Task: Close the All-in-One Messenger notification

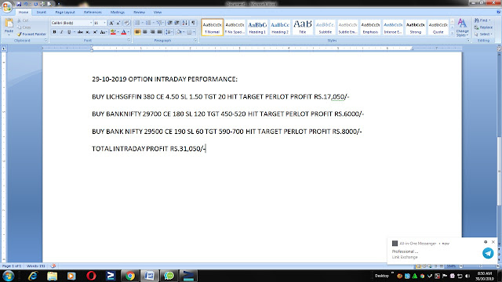Action: pyautogui.click(x=493, y=242)
